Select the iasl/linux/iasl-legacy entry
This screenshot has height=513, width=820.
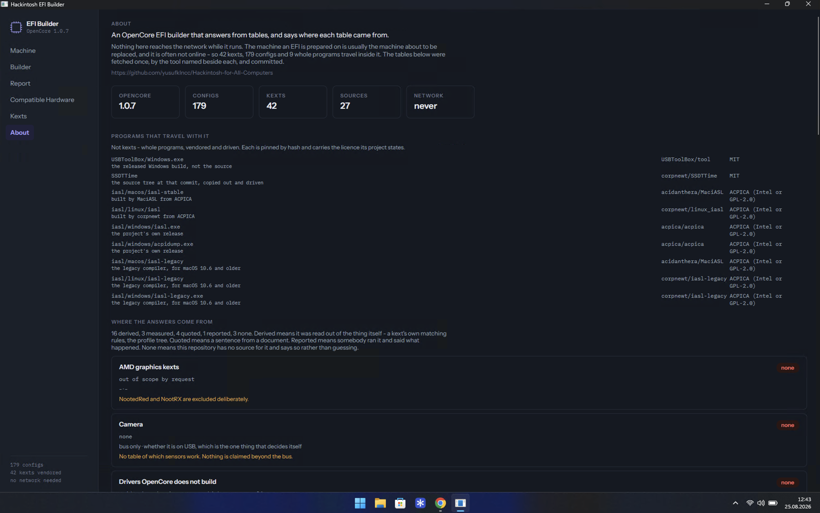click(x=147, y=279)
